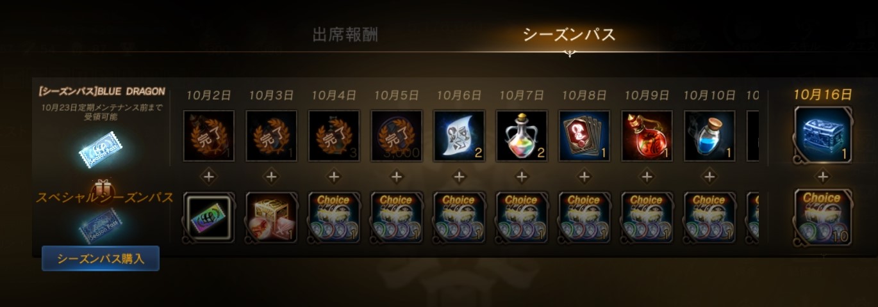Select the シーズンパス tab

click(x=569, y=35)
